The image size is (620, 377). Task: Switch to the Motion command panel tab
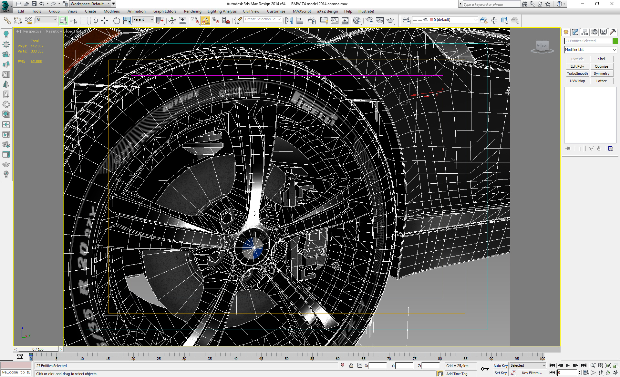click(594, 32)
